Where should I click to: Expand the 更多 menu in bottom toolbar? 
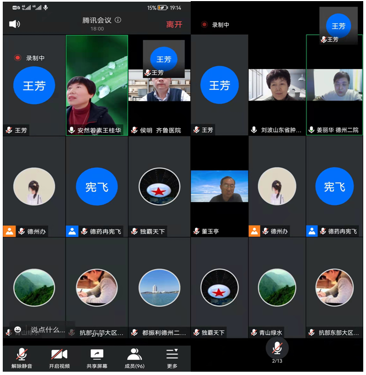[172, 358]
